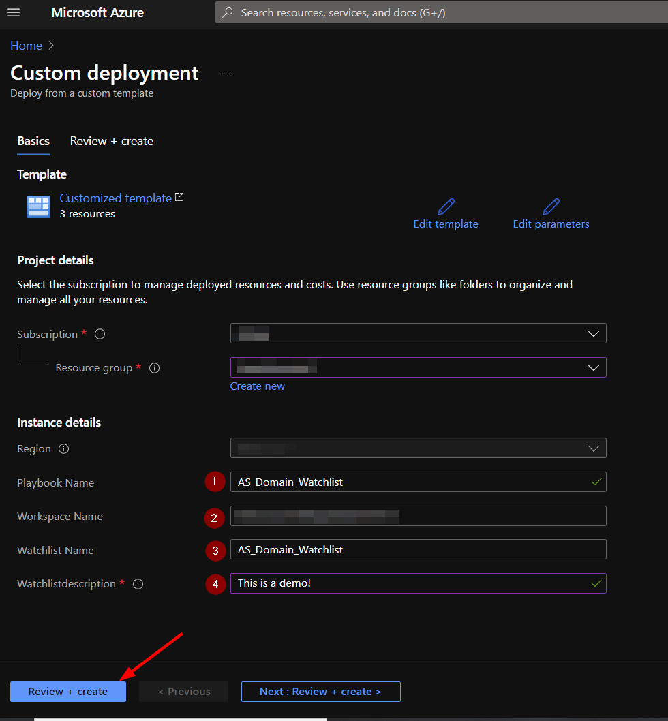Open the ellipsis menu beside Custom deployment
The height and width of the screenshot is (721, 668).
226,74
